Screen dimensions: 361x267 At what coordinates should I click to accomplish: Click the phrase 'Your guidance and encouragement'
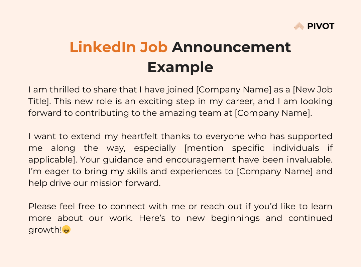point(158,160)
